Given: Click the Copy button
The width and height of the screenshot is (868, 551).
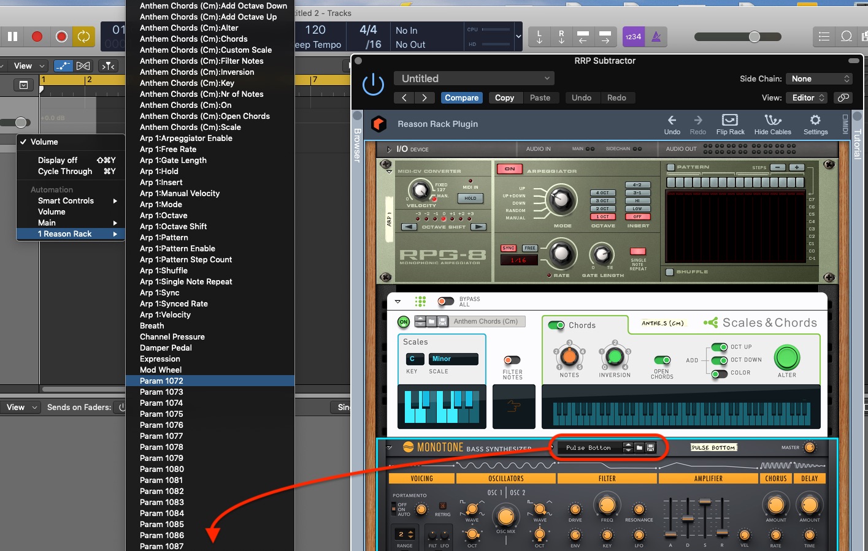Looking at the screenshot, I should tap(504, 97).
